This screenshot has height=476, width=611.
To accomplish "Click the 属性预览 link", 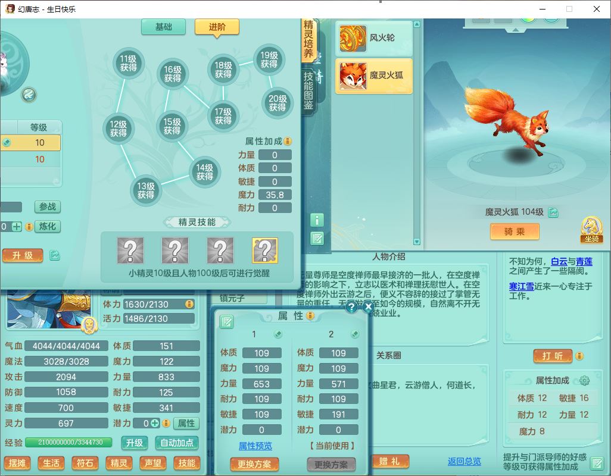I will tap(255, 446).
